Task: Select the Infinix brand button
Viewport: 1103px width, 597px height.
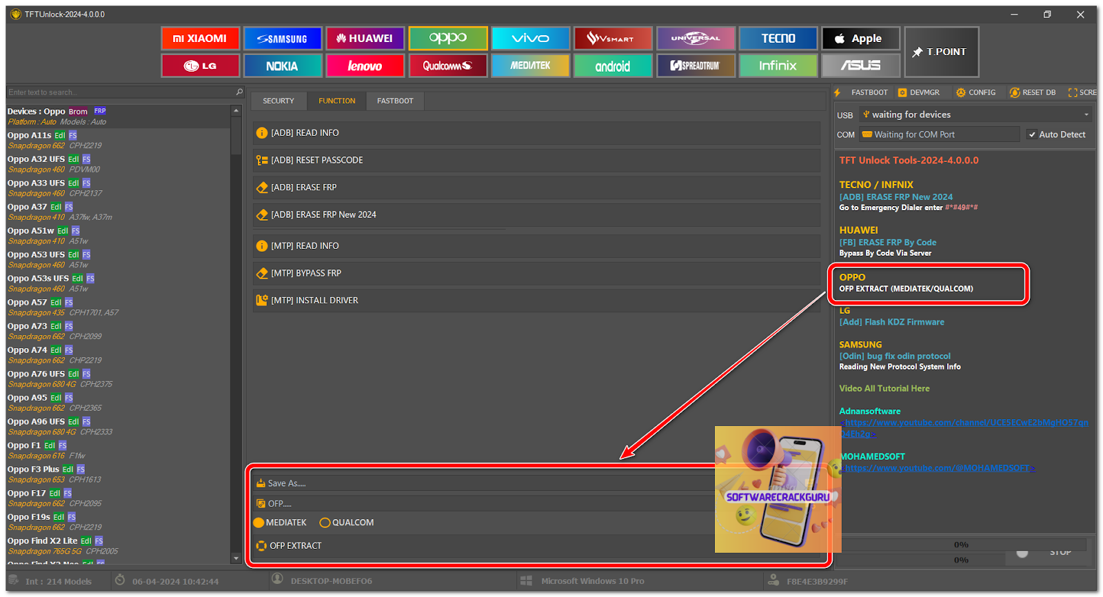Action: pyautogui.click(x=778, y=66)
